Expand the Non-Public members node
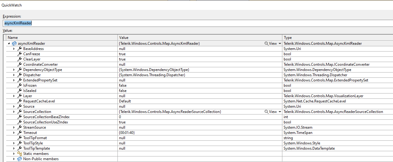The height and width of the screenshot is (162, 393). [x=14, y=159]
